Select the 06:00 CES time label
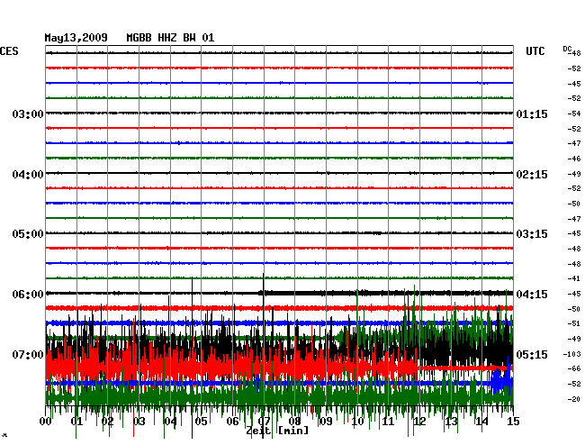585x445 pixels. tap(28, 295)
